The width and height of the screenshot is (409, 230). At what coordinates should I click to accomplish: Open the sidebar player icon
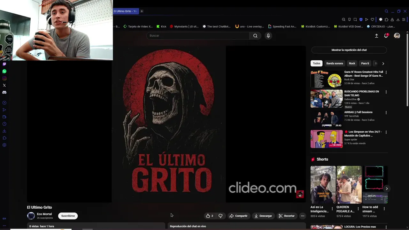click(4, 103)
